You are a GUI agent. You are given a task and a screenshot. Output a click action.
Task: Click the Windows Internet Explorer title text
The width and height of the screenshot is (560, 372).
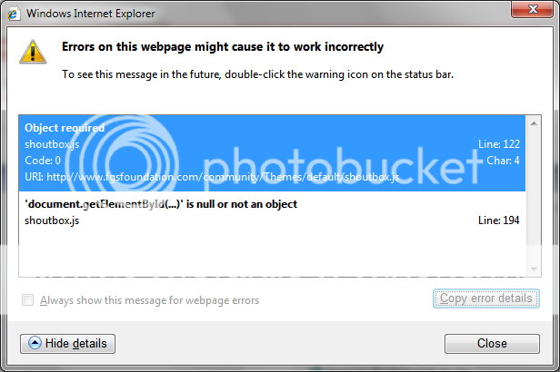91,14
